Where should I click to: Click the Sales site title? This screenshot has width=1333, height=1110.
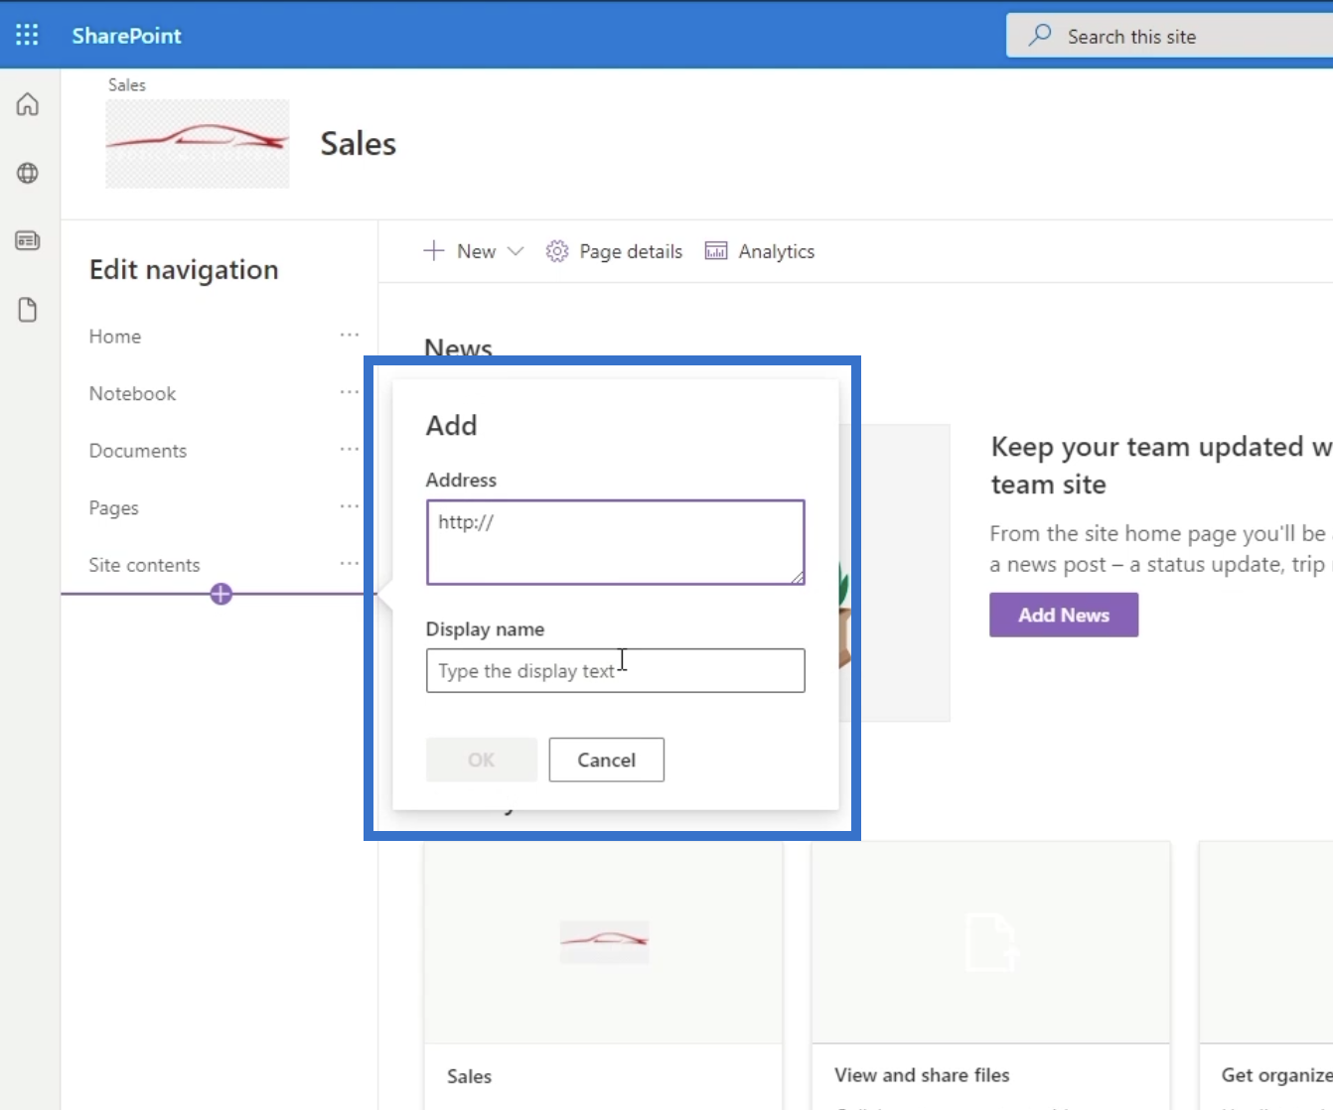(x=358, y=144)
